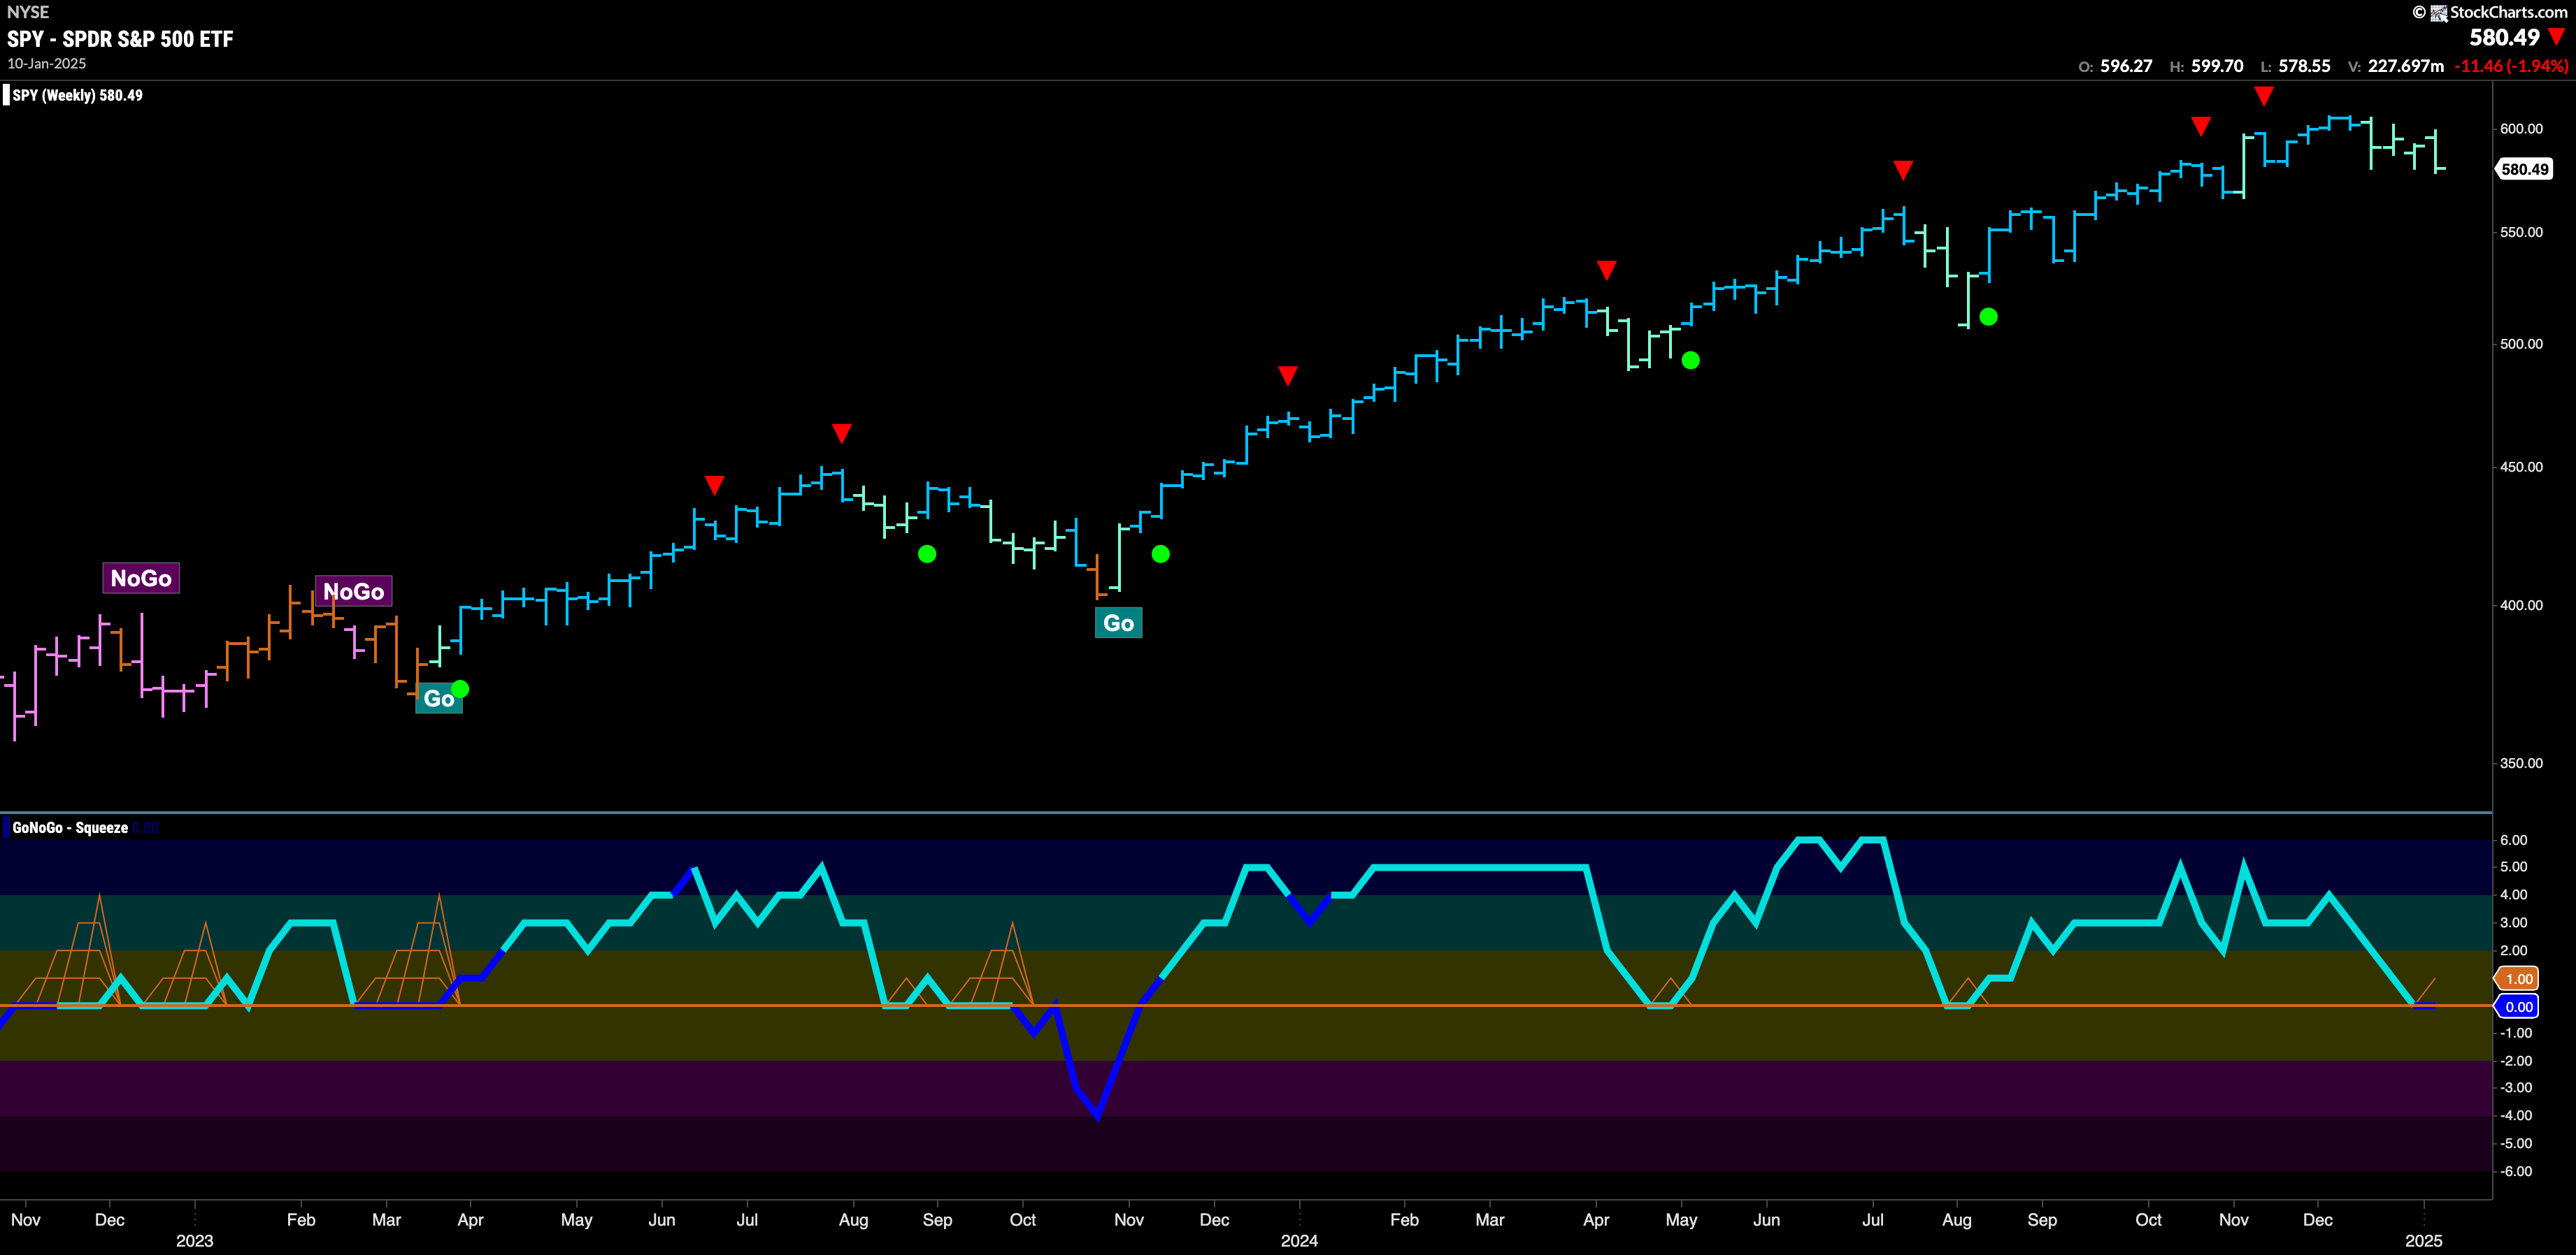
Task: Click the NYSE exchange label
Action: pyautogui.click(x=28, y=12)
